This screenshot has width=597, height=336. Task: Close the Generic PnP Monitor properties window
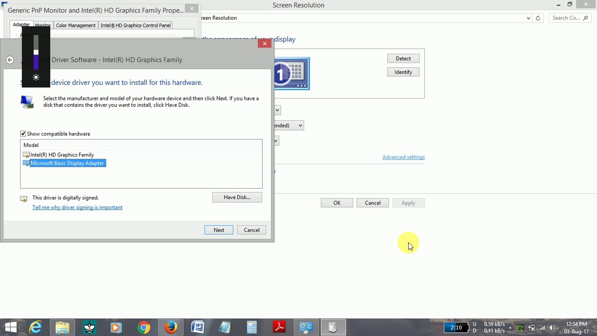pyautogui.click(x=192, y=8)
